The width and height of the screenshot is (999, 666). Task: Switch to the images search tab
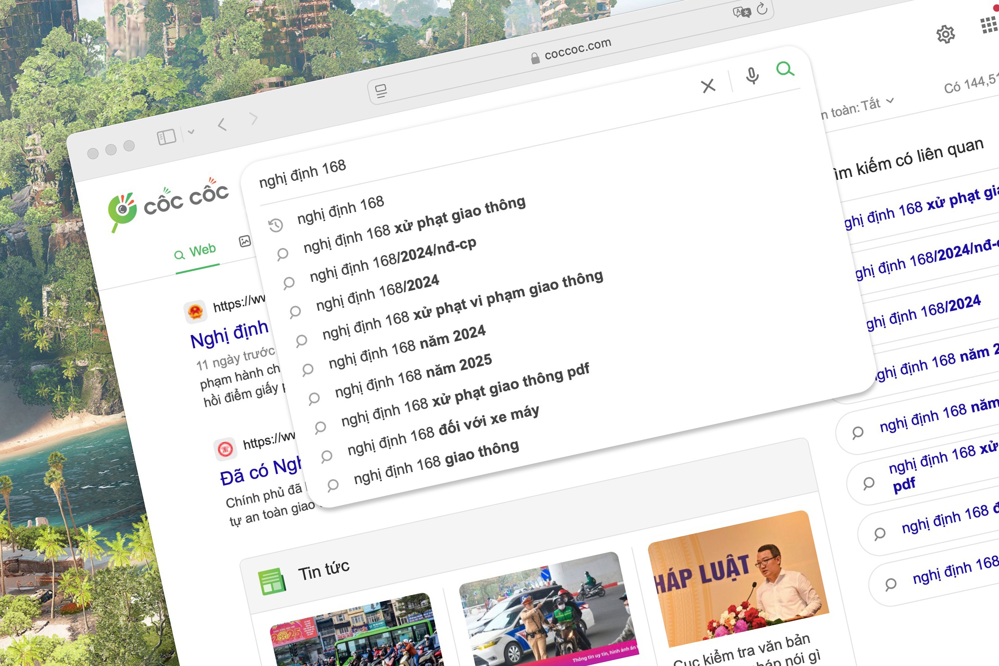[245, 241]
